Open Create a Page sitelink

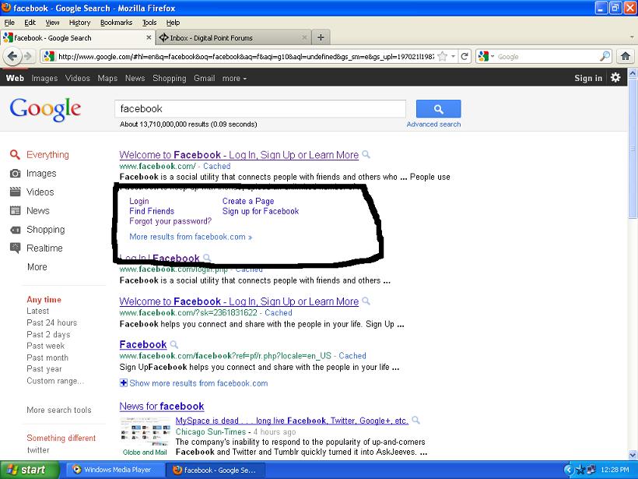(248, 201)
